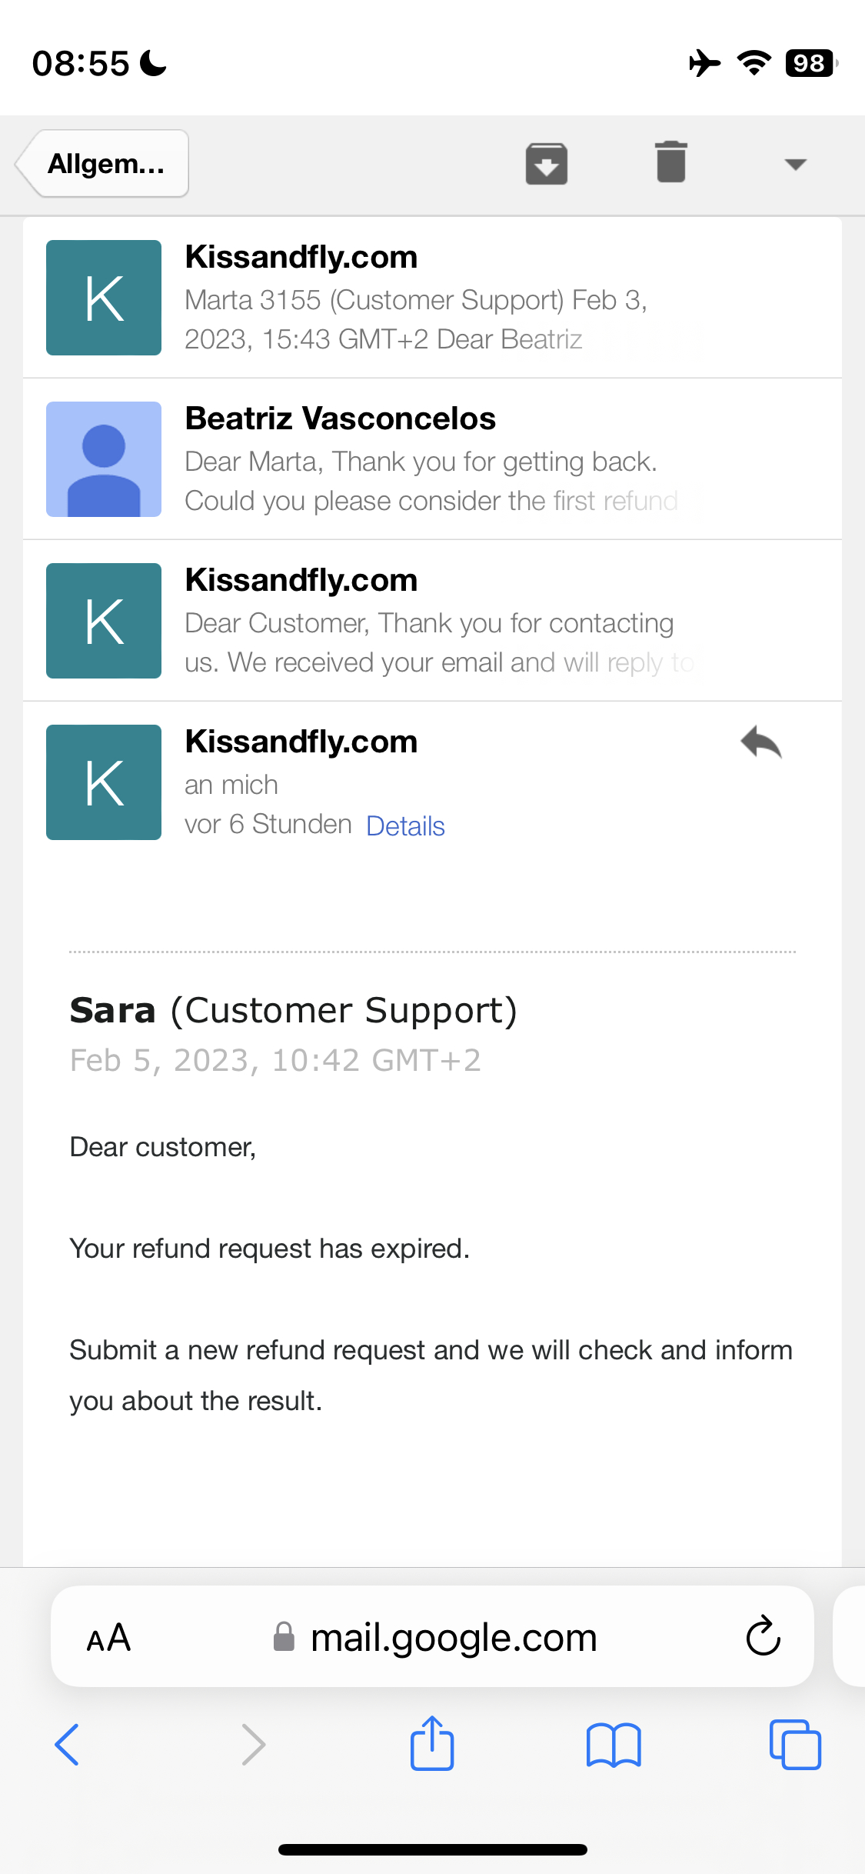Select the Kissandfly.com auto-reply message
This screenshot has height=1874, width=865.
(x=432, y=621)
